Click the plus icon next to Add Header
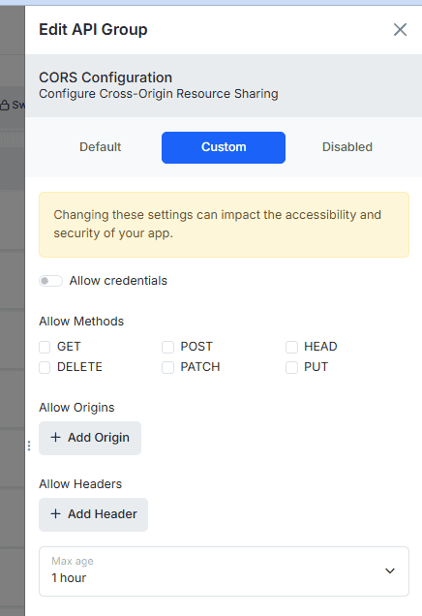 click(x=56, y=514)
